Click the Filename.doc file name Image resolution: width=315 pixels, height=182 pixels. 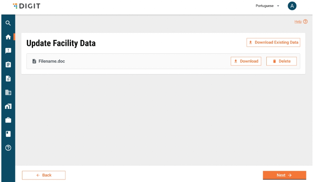coord(52,61)
